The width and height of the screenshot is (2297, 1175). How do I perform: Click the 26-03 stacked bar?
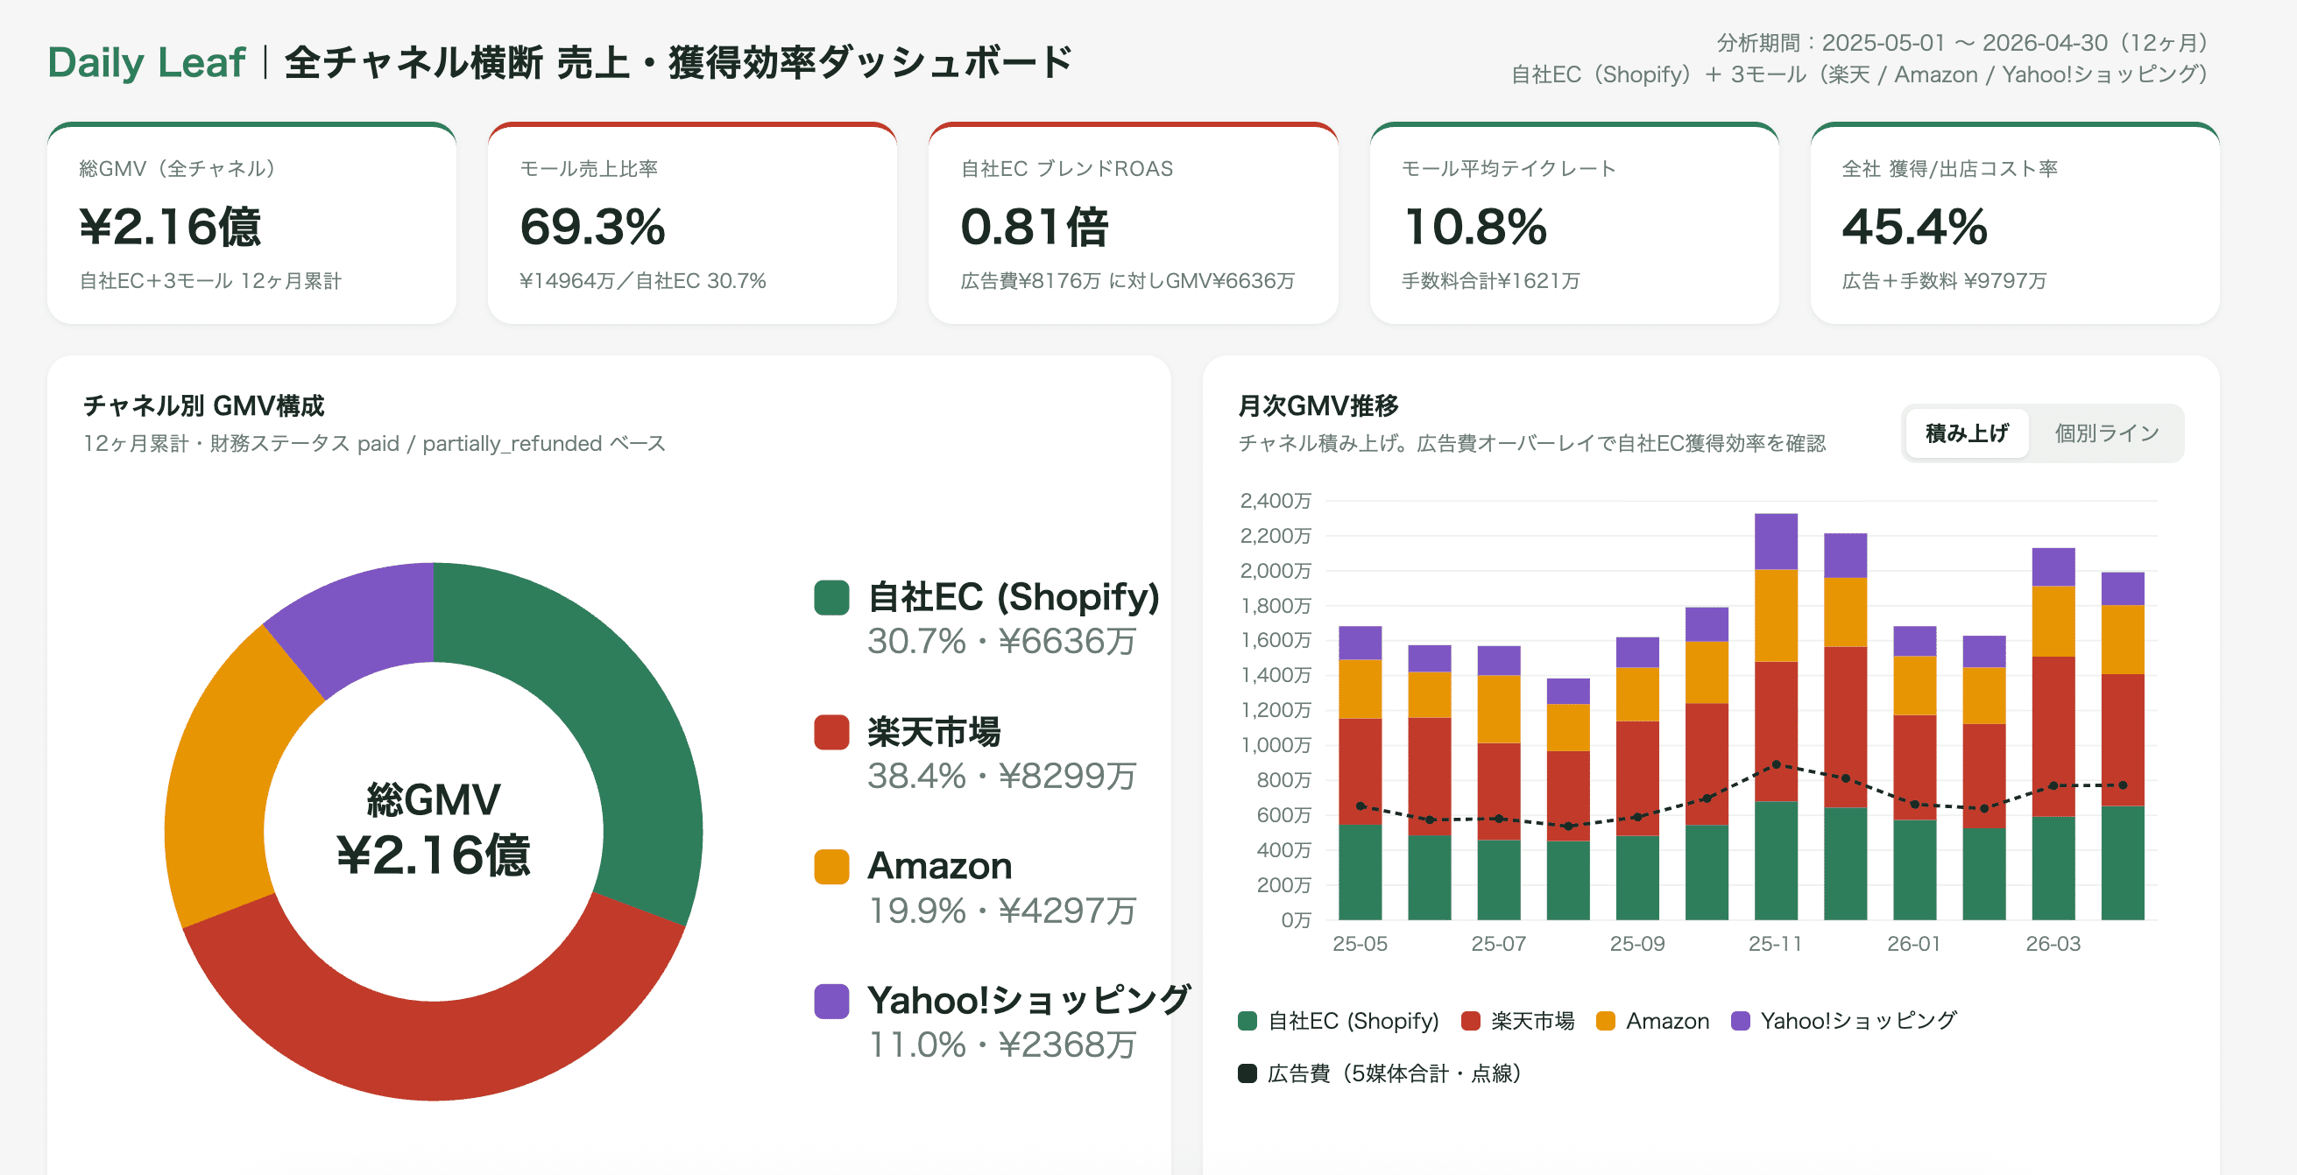tap(2053, 734)
